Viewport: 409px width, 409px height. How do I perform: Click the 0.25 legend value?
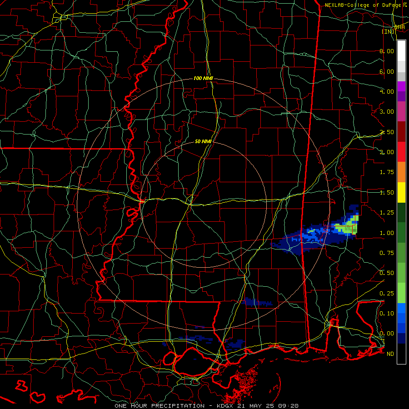[387, 294]
